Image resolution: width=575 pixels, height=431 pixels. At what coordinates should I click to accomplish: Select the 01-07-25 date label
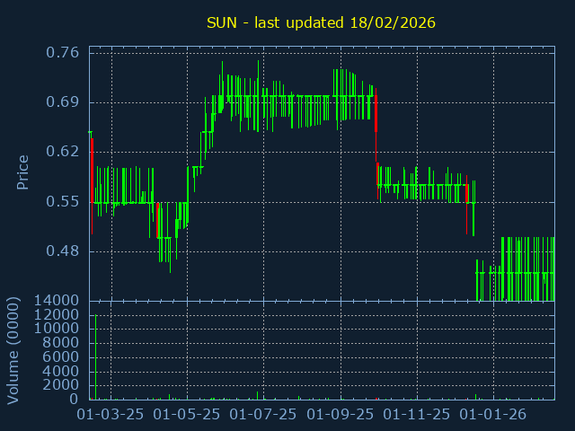(x=264, y=415)
